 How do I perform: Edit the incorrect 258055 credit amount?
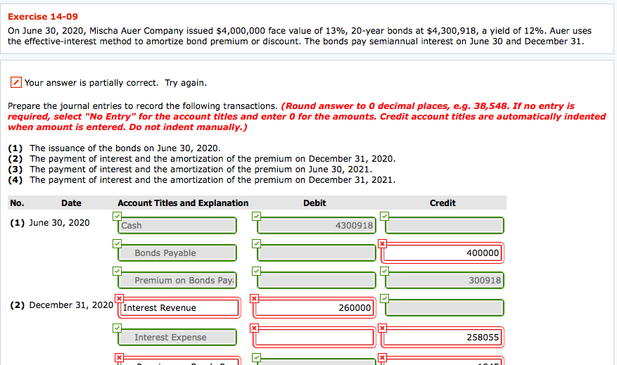443,338
